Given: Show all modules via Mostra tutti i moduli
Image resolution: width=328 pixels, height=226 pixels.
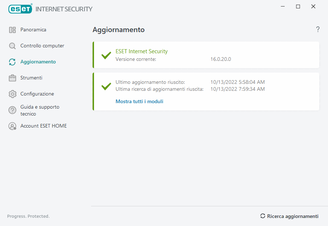Looking at the screenshot, I should click(x=139, y=102).
